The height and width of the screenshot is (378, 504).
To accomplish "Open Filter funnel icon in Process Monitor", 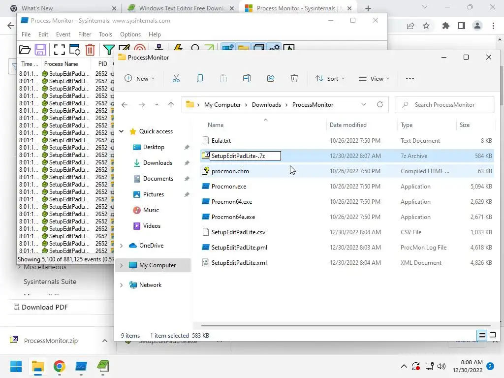I will [x=109, y=50].
